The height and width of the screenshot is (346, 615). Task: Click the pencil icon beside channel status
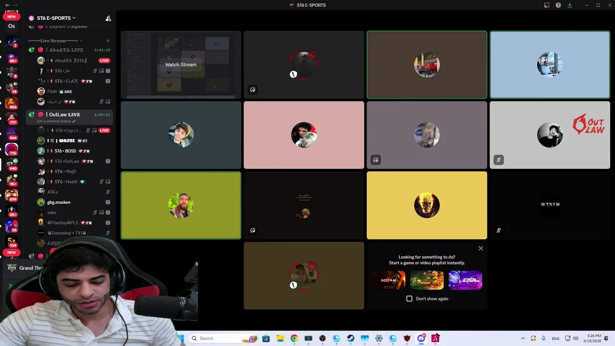74,121
